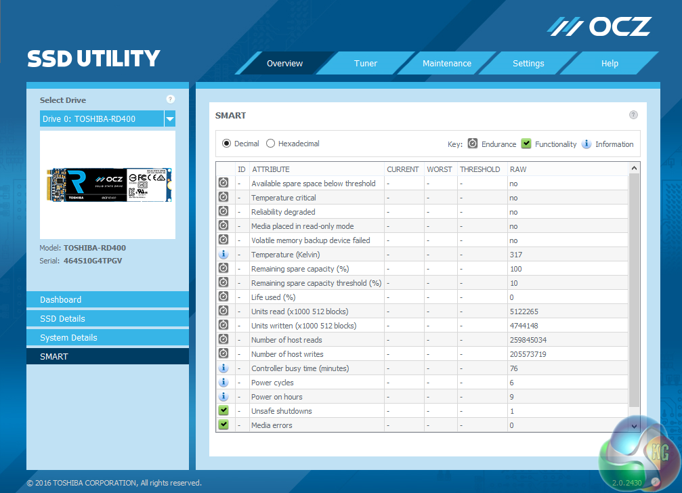The height and width of the screenshot is (493, 682).
Task: Click endurance icon beside Number of host writes
Action: coord(223,353)
